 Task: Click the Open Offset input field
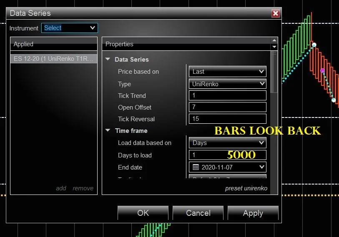[x=227, y=107]
